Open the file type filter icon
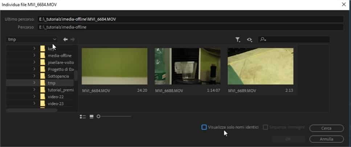This screenshot has height=147, width=351. pyautogui.click(x=238, y=40)
